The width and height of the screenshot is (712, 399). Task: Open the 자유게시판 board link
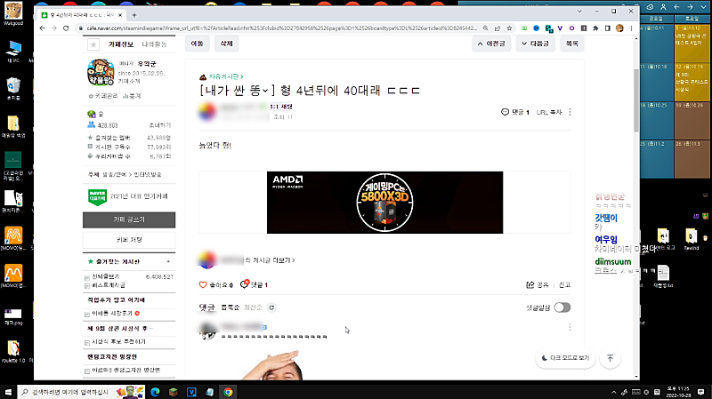226,76
